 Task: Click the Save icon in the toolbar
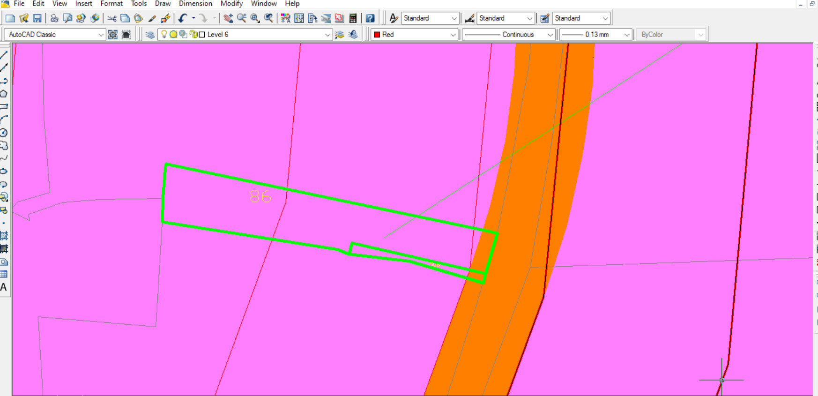pos(37,18)
